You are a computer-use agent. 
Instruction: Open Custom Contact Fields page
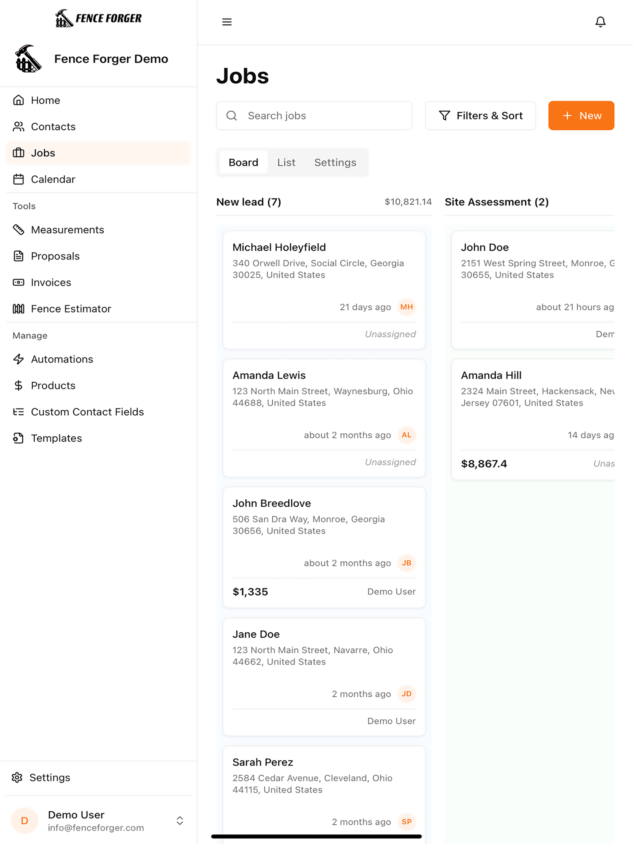pos(98,412)
